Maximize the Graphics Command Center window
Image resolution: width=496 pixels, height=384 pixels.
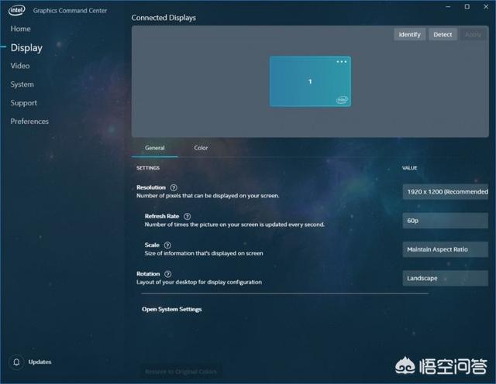[x=467, y=7]
